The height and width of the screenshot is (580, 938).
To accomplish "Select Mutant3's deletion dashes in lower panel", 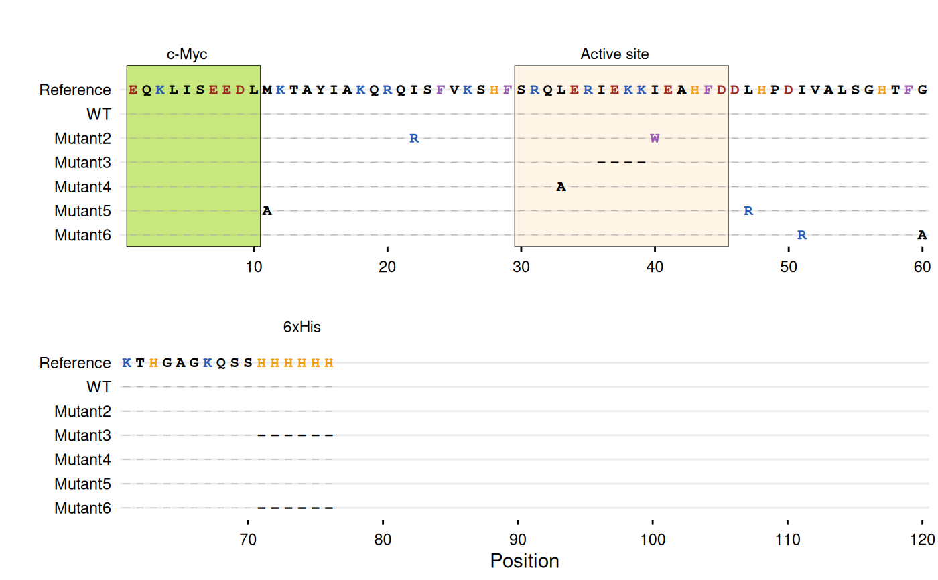I will tap(295, 435).
